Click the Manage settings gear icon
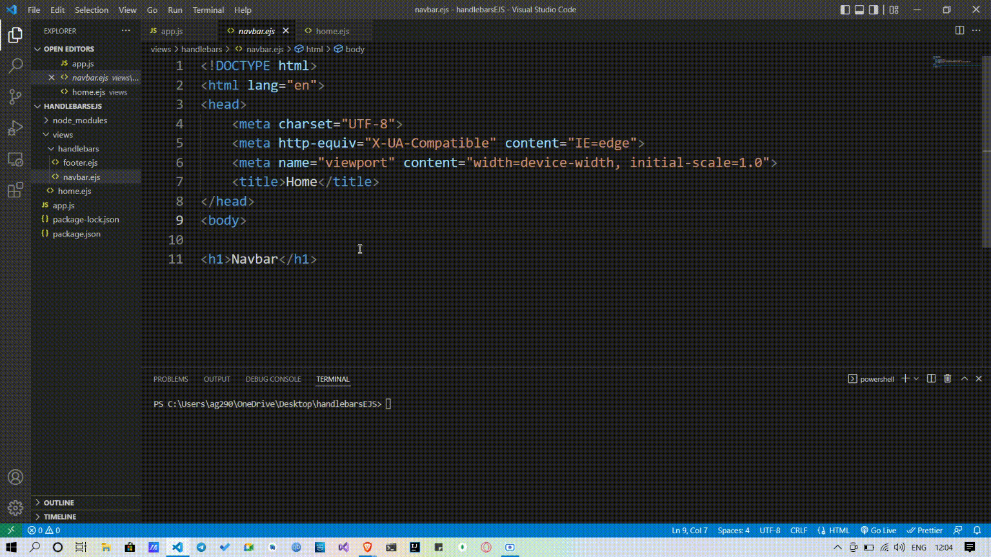Screen dimensions: 991x557 click(x=15, y=508)
